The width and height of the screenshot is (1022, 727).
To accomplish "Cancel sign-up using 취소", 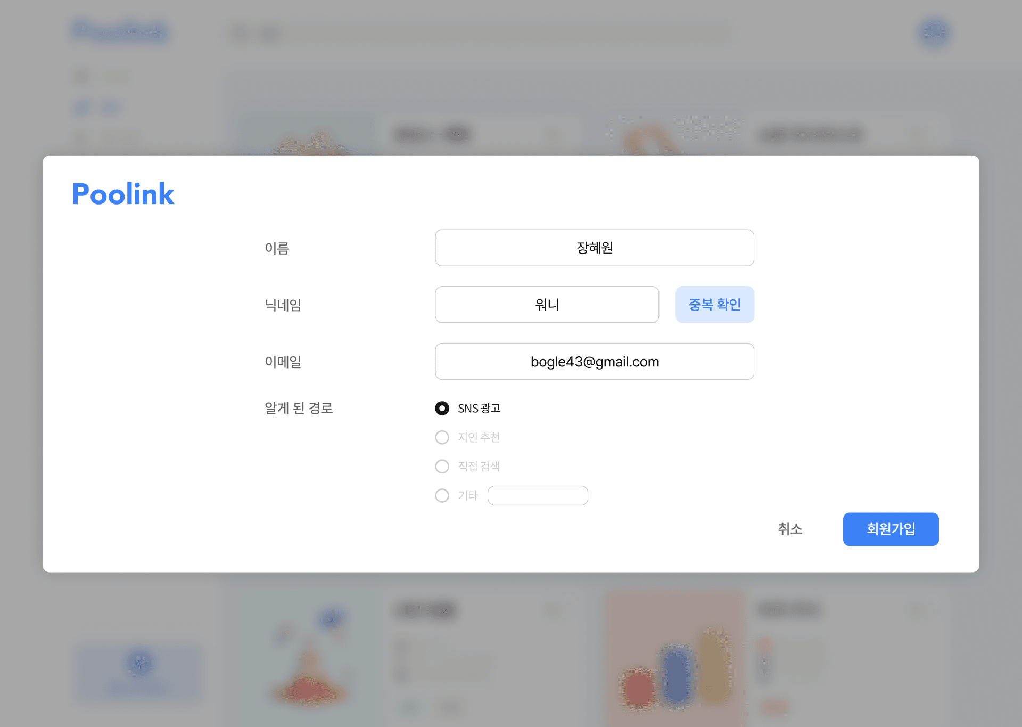I will point(790,529).
